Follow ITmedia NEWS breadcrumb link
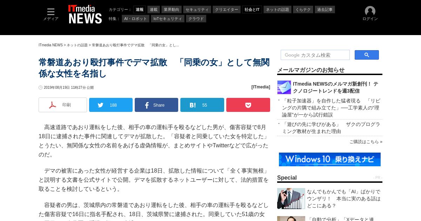 [51, 45]
